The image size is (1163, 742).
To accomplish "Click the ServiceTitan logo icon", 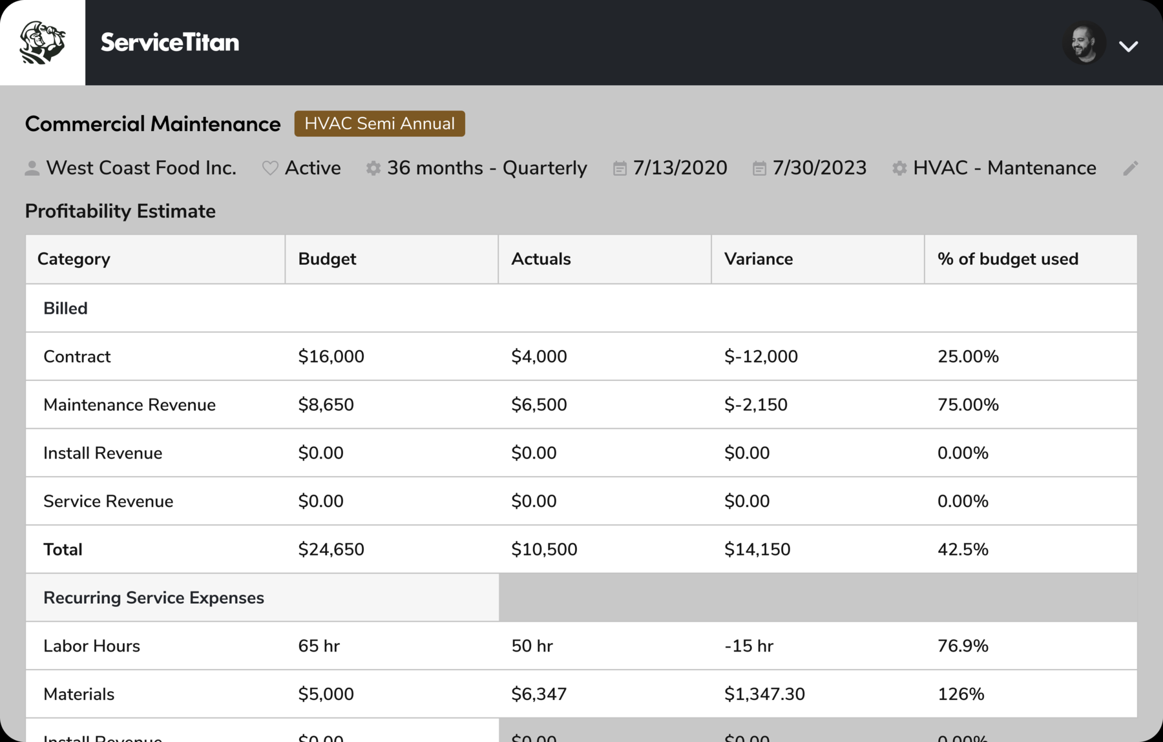I will click(x=43, y=43).
